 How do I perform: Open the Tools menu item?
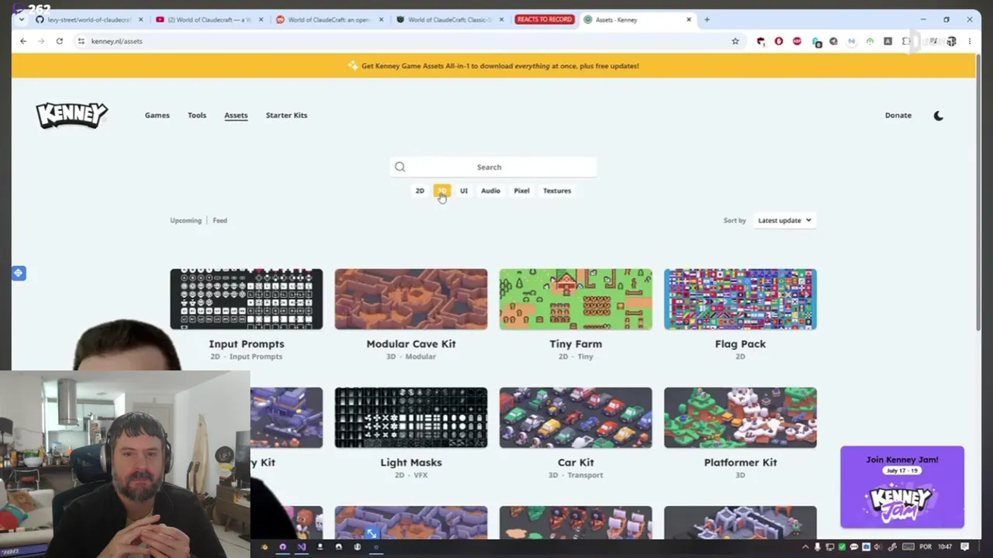pyautogui.click(x=197, y=115)
